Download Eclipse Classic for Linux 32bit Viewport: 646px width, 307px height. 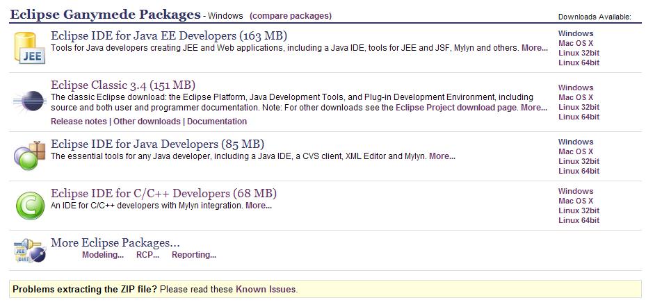tap(579, 108)
